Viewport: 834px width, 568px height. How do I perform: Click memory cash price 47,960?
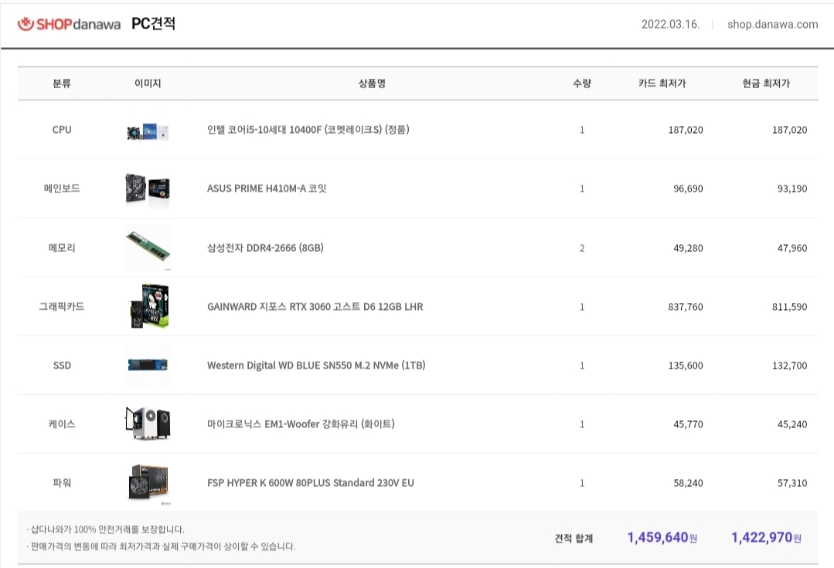coord(792,248)
